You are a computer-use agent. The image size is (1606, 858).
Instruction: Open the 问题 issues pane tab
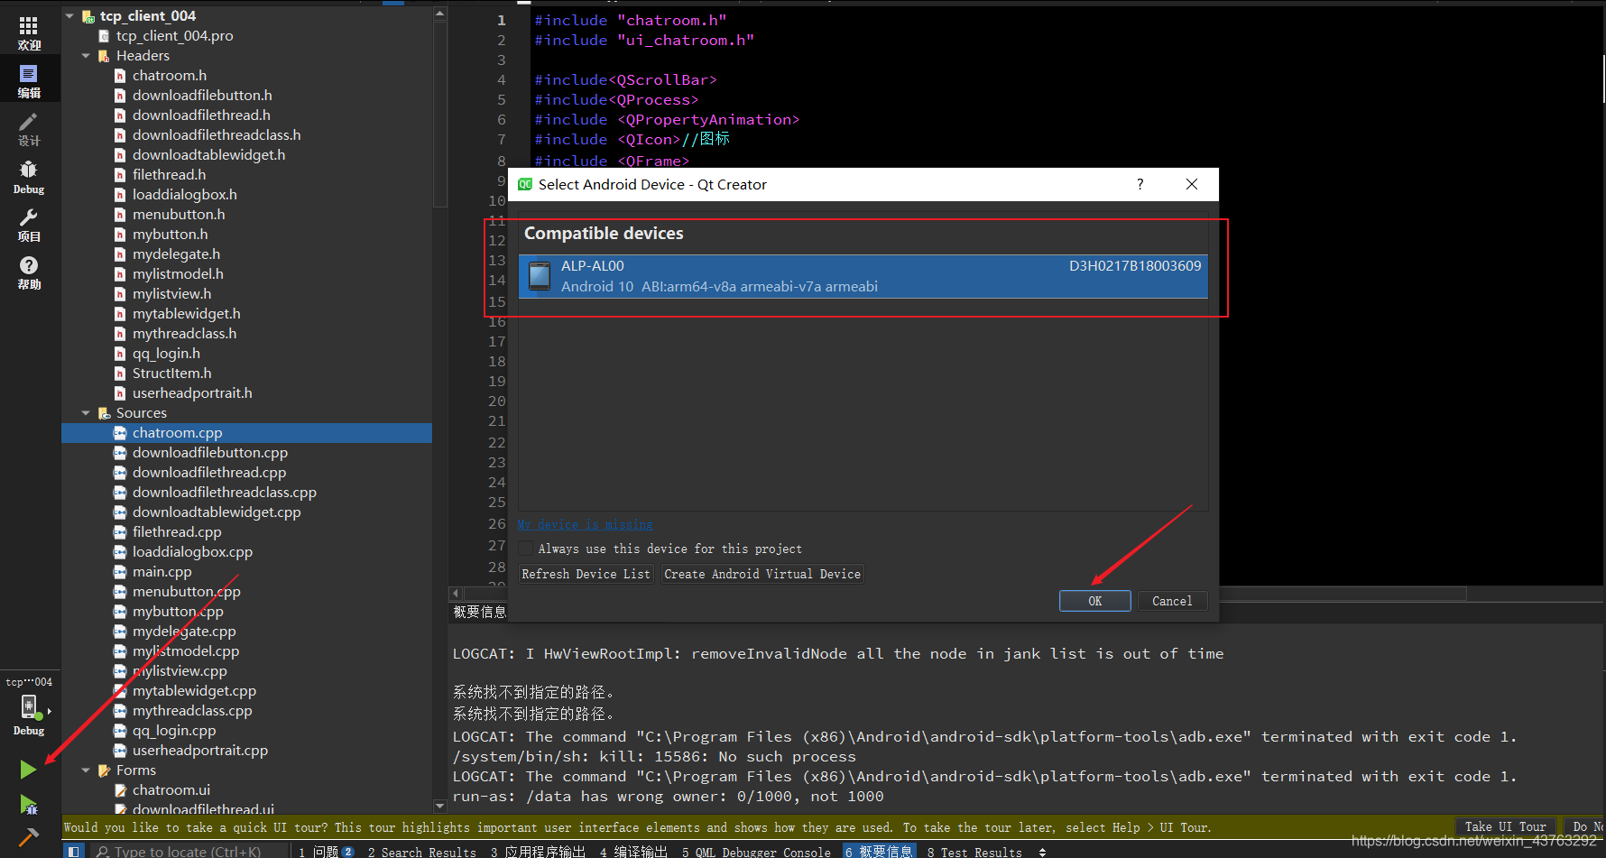(327, 852)
